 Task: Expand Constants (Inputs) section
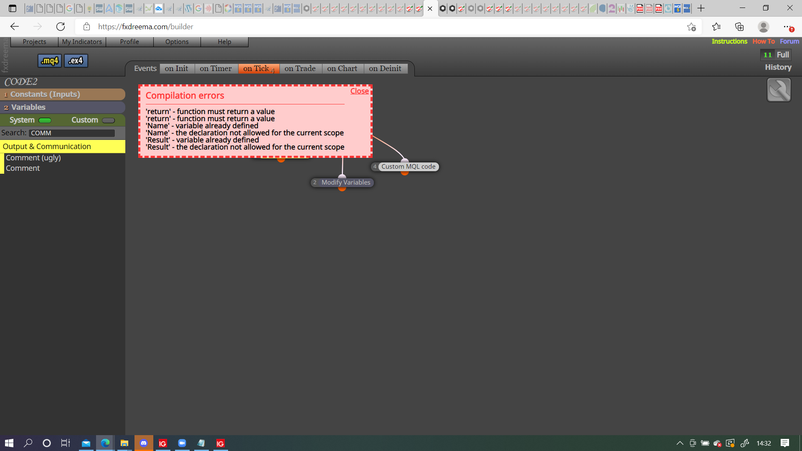(x=62, y=94)
